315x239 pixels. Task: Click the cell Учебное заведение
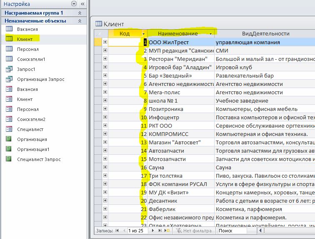click(265, 101)
